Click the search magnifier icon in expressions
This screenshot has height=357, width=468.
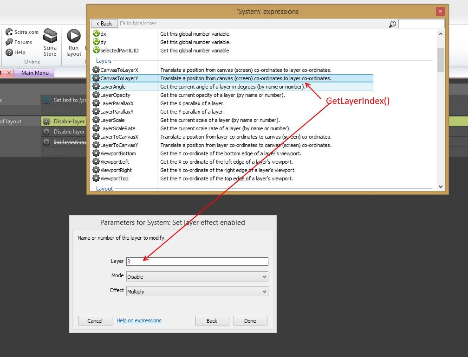pyautogui.click(x=393, y=24)
